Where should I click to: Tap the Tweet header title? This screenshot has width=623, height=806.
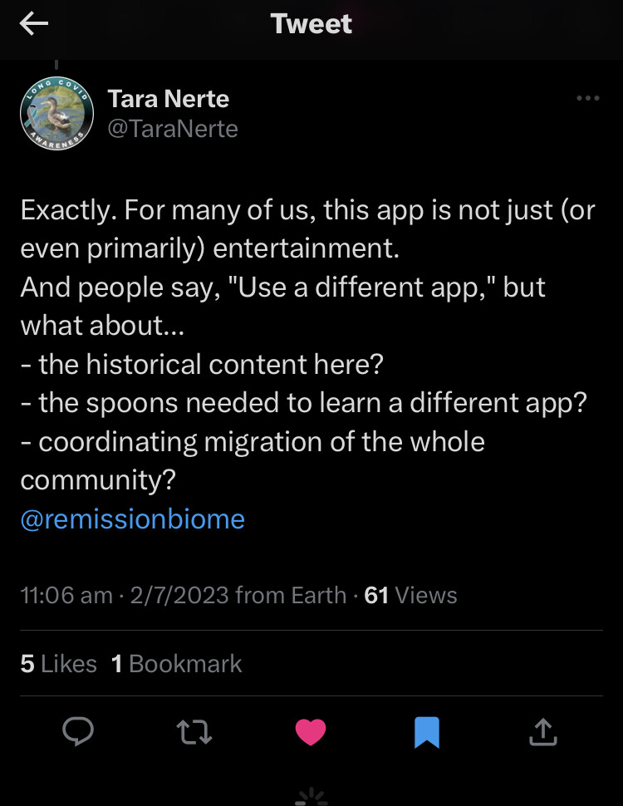(x=311, y=24)
